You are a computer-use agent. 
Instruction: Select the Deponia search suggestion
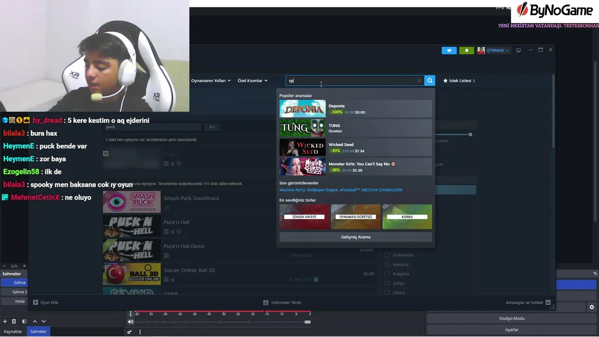(356, 109)
